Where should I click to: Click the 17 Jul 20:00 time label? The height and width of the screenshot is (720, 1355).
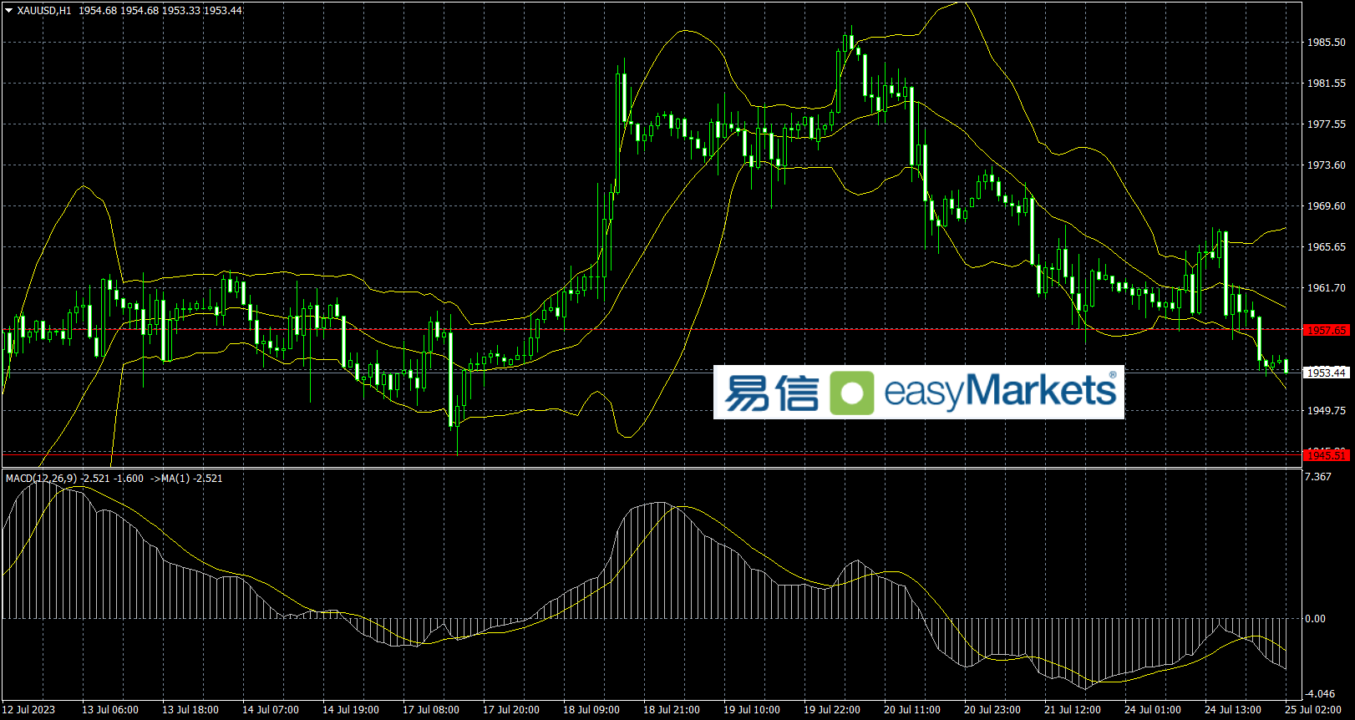(x=511, y=710)
